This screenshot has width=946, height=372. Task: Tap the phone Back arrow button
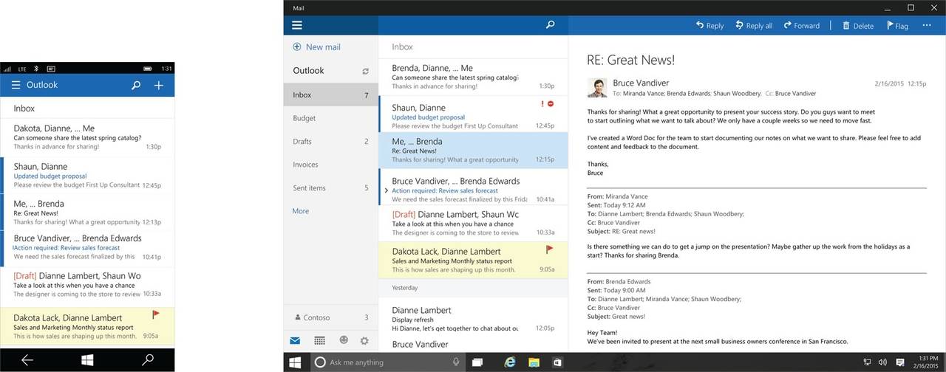27,360
